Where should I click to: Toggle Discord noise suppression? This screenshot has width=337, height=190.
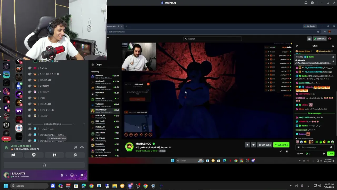tap(76, 147)
